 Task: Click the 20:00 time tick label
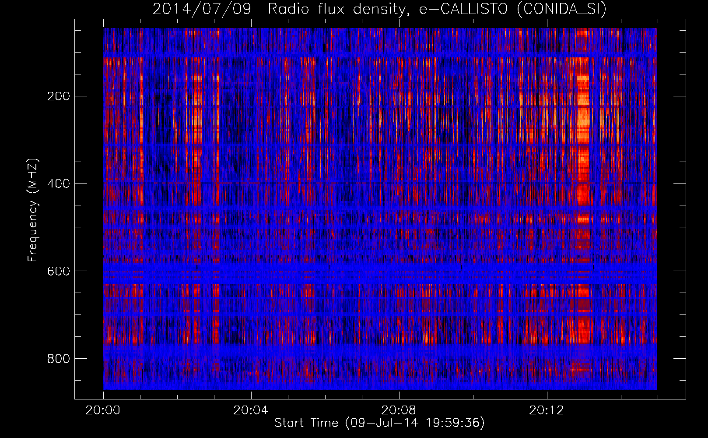(103, 410)
